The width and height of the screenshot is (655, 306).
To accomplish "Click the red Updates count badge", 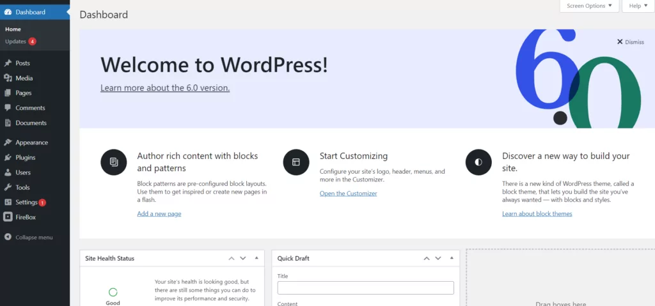I will tap(32, 42).
